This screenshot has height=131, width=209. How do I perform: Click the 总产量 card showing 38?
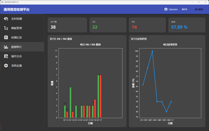pos(67,25)
